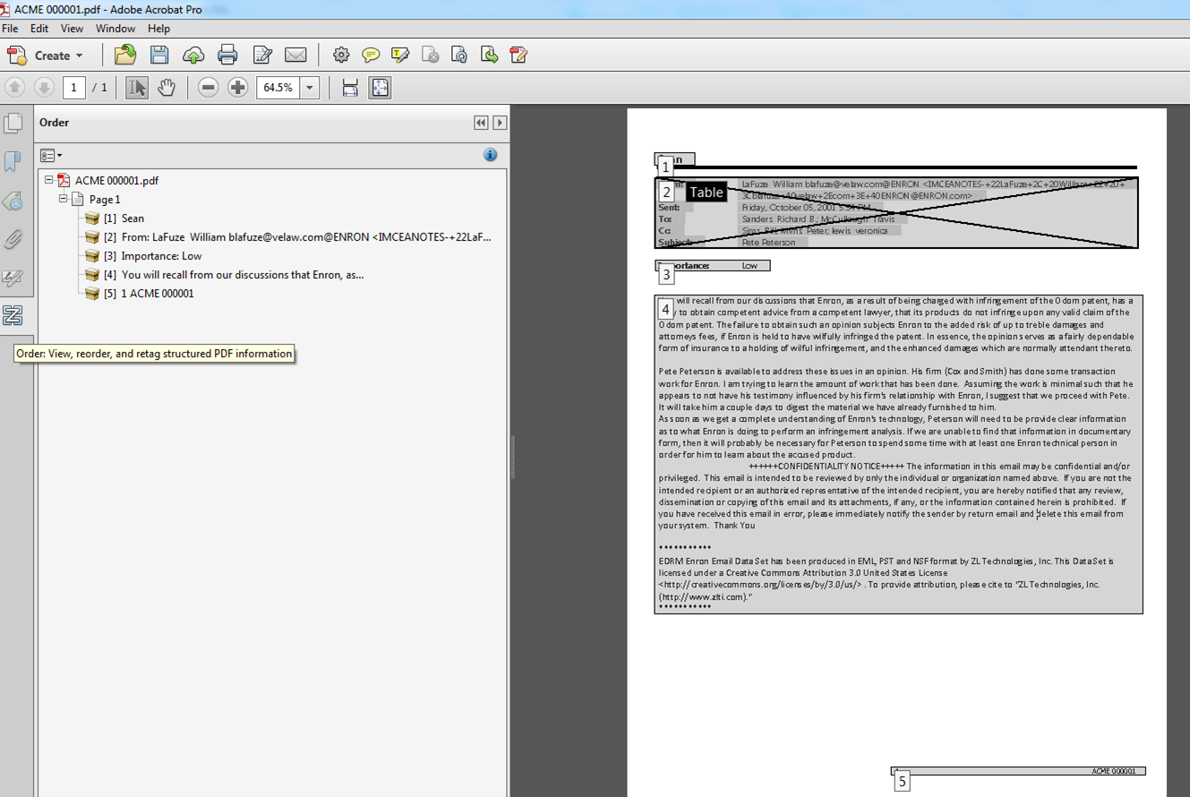Select the Hand pan tool

(x=167, y=88)
